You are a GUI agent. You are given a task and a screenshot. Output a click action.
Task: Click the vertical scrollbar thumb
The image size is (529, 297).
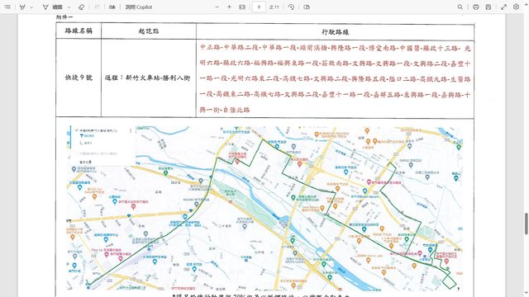coord(527,224)
